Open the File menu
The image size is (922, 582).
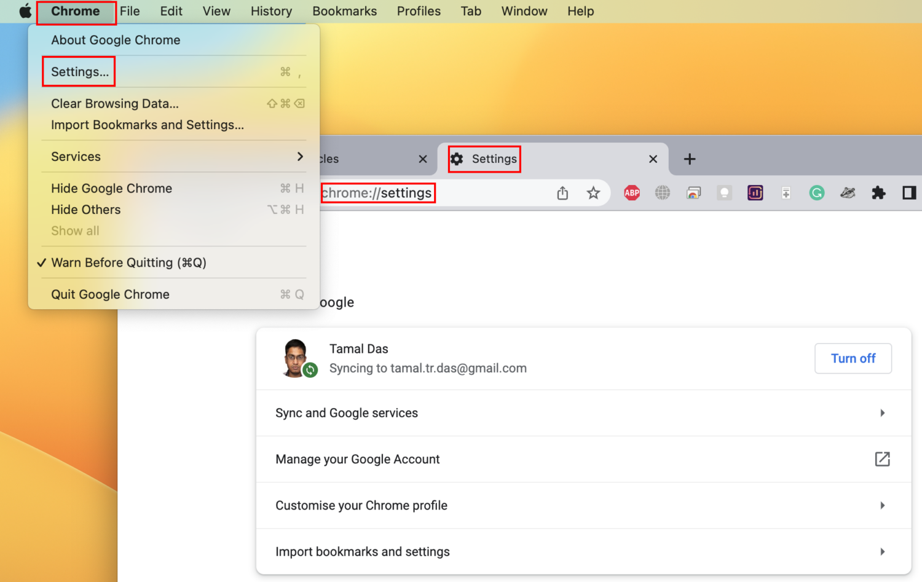130,11
